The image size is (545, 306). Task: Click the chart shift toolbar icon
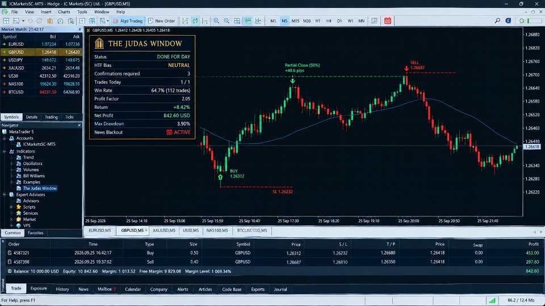tap(258, 21)
